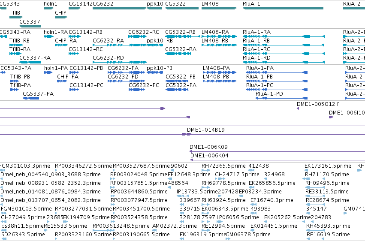
Task: Click the GH27049.5prime label
Action: tap(23, 217)
